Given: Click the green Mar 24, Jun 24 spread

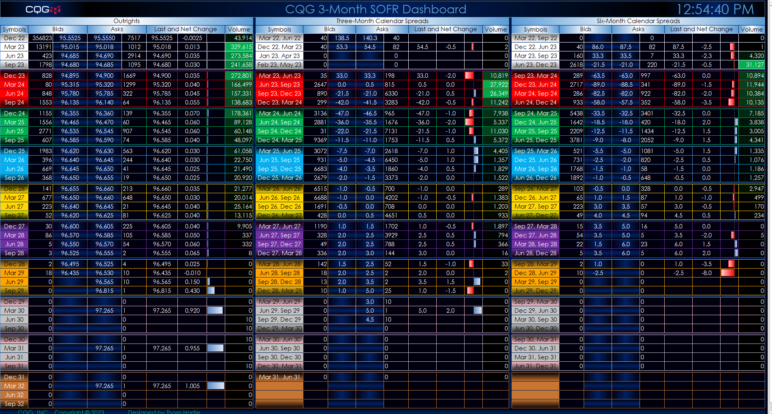Looking at the screenshot, I should [x=279, y=113].
